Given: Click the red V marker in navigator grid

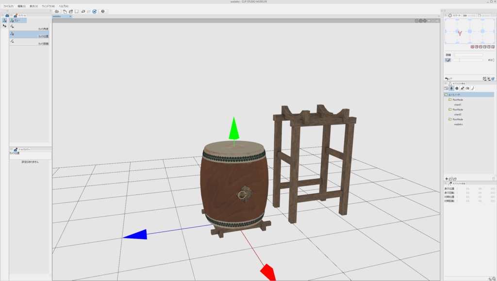Looking at the screenshot, I should click(460, 32).
